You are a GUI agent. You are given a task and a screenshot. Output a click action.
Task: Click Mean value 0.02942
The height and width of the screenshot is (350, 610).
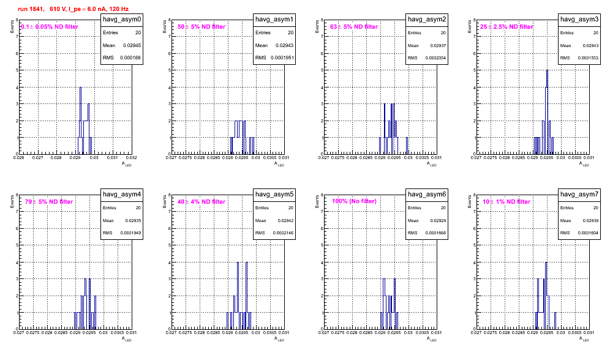(x=285, y=221)
